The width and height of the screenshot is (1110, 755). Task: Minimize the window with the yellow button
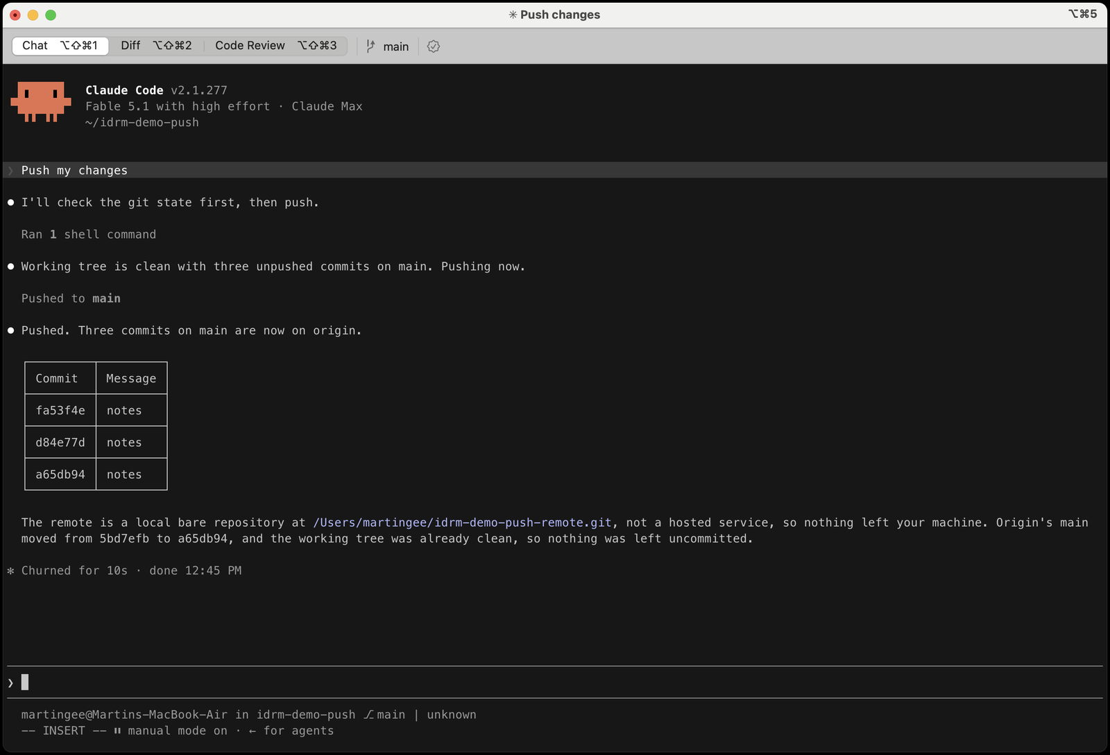33,15
